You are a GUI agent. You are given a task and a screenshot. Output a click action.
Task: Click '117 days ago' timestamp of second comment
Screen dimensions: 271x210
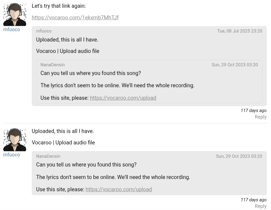point(253,200)
